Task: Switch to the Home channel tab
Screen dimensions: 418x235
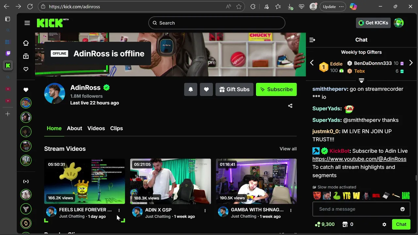Action: pos(54,128)
